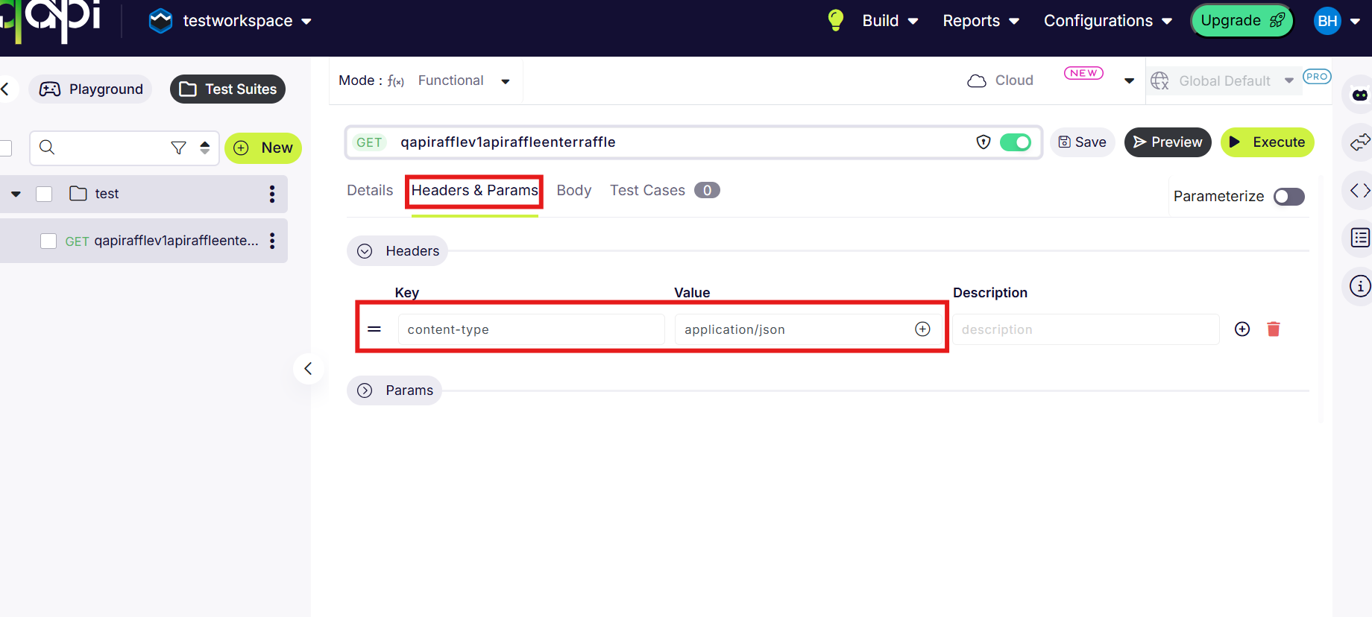
Task: Click the shield security icon in URL bar
Action: [984, 142]
